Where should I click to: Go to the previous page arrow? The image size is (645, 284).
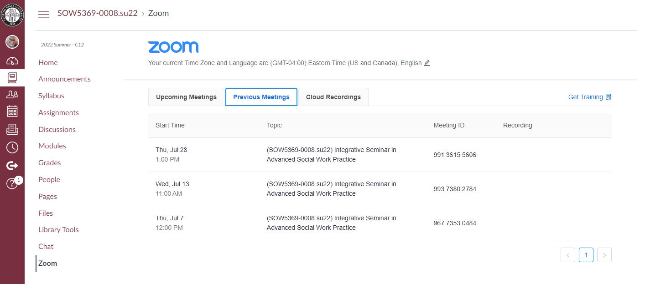(x=568, y=255)
